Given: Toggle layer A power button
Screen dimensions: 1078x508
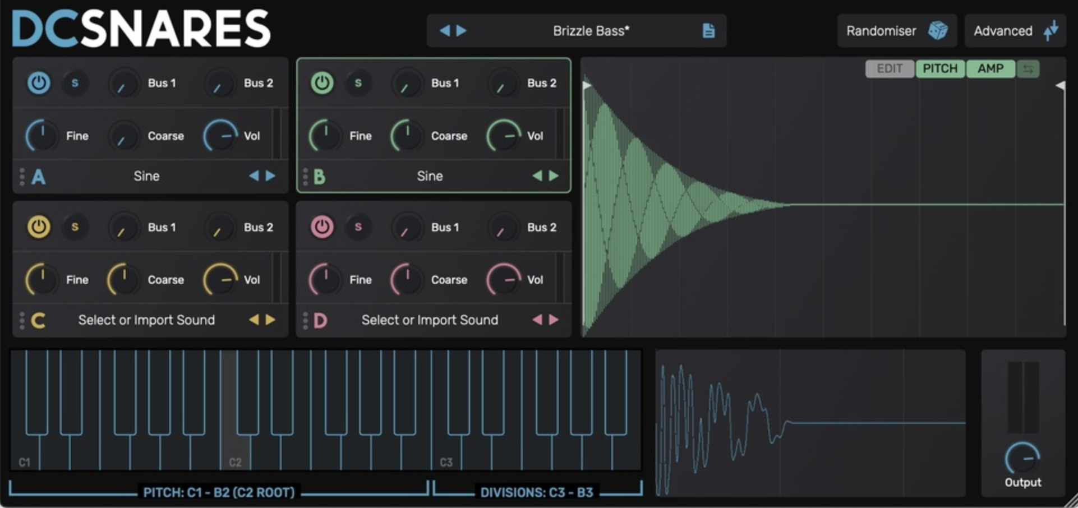Looking at the screenshot, I should (x=39, y=83).
